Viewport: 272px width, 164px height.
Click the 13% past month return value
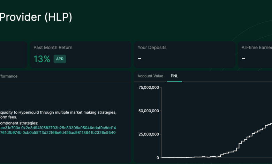click(x=42, y=59)
